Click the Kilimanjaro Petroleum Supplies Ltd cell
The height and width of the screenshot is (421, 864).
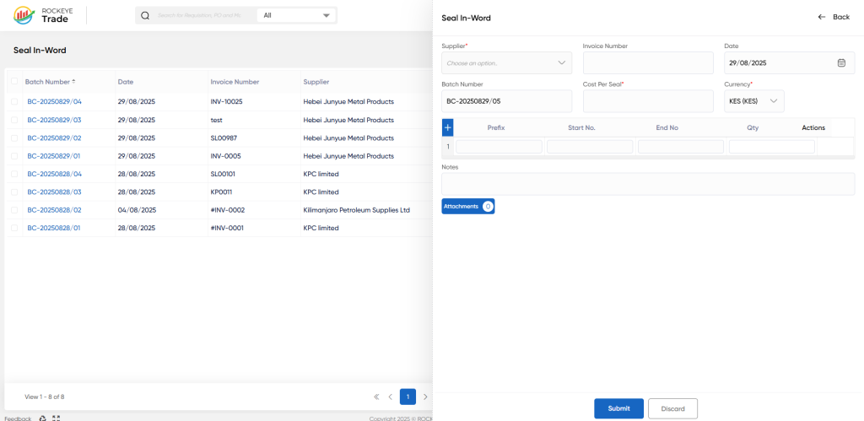point(357,210)
